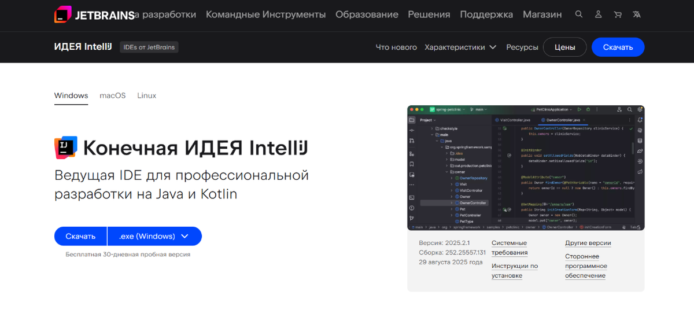Screen dimensions: 694x332
Task: Click the Цены button
Action: tap(564, 47)
